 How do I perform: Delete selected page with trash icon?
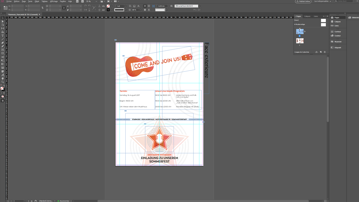[x=325, y=52]
